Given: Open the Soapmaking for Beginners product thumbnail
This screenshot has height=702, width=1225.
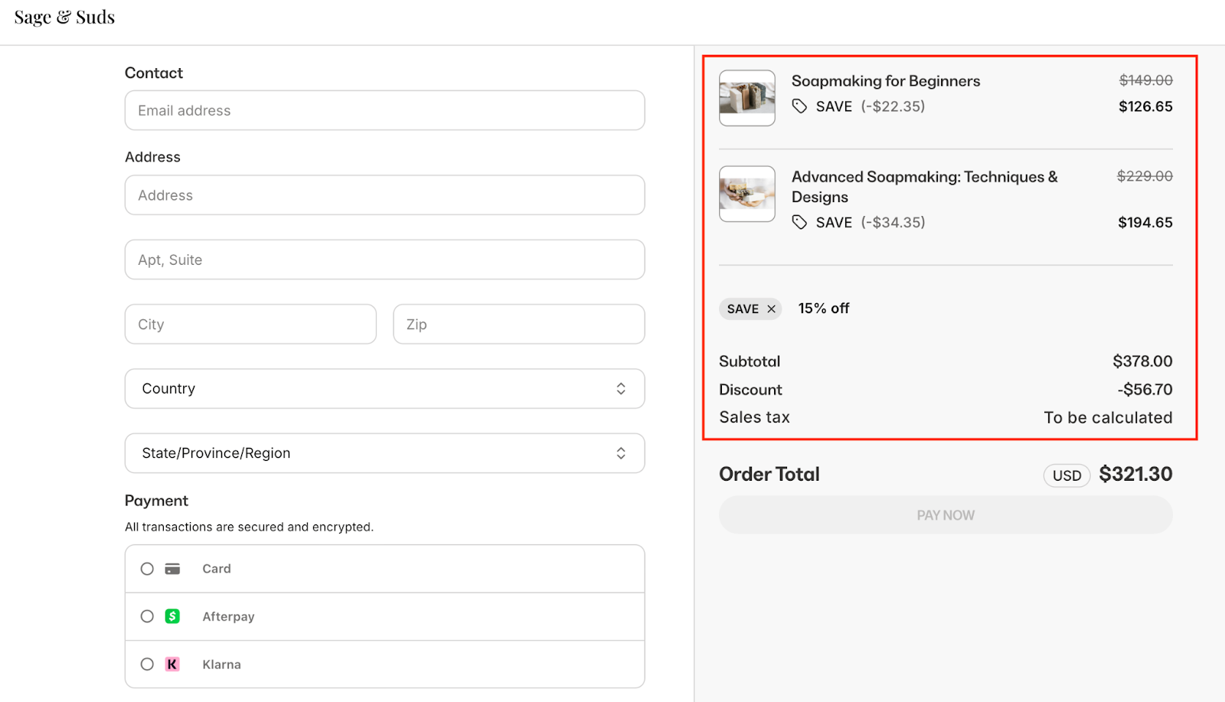Looking at the screenshot, I should coord(747,98).
